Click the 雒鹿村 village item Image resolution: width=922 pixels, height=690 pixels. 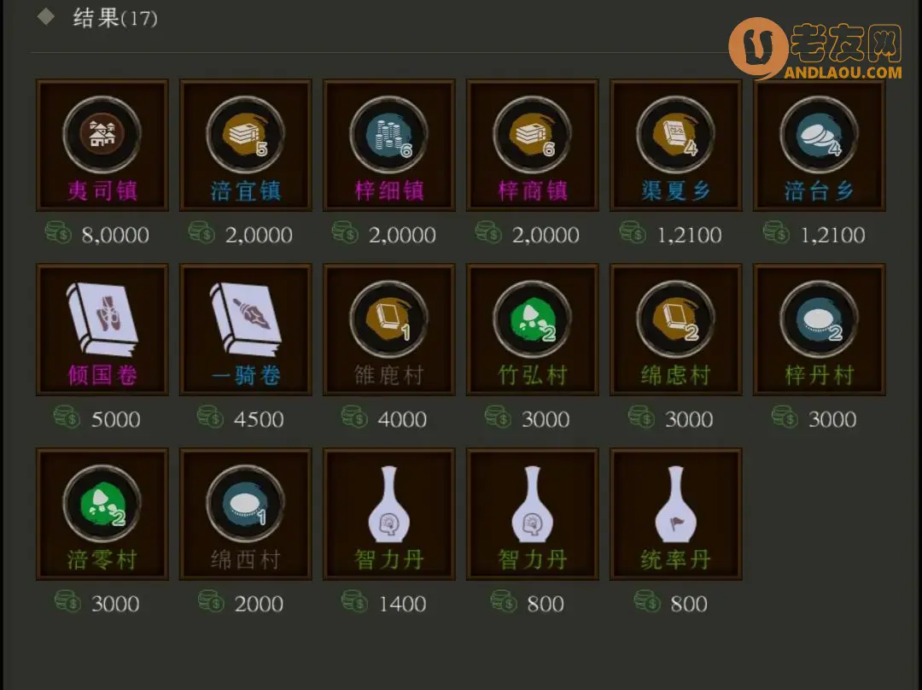point(389,330)
